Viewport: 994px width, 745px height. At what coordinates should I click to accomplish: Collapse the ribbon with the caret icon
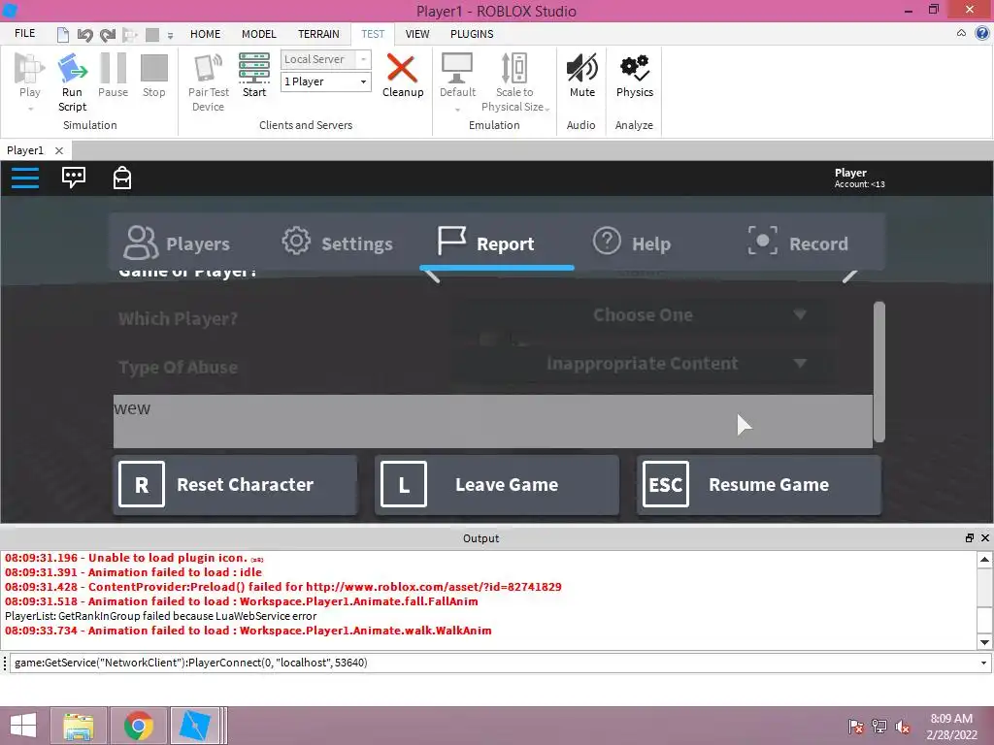[961, 34]
